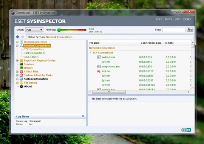204x144 pixels.
Task: Click the Running processes play icon
Action: (x=22, y=42)
